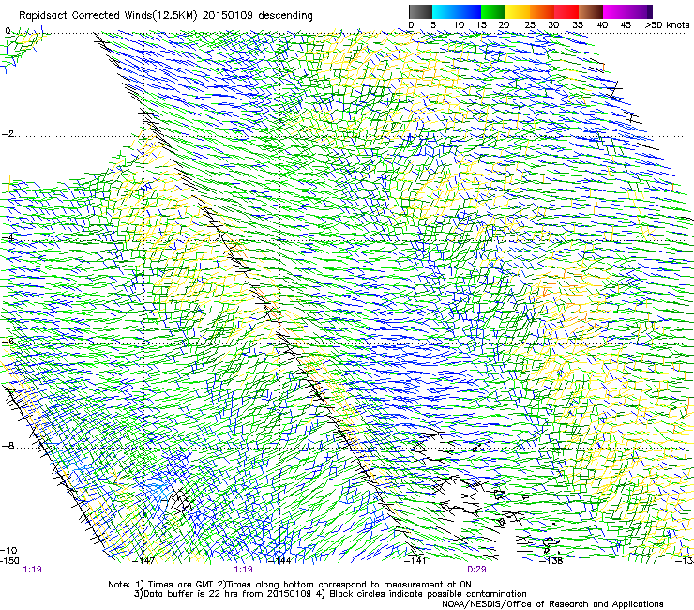Click the '35' label under the color bar

point(578,25)
